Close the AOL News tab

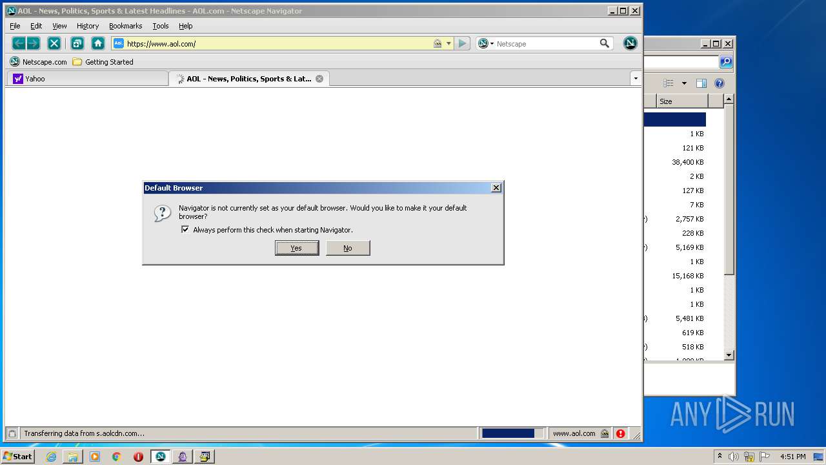tap(319, 79)
